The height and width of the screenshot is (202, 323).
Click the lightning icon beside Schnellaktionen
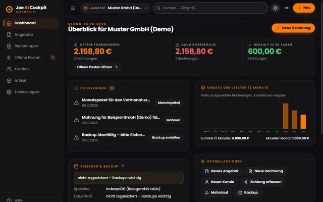click(x=203, y=162)
